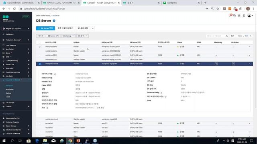The image size is (257, 144).
Task: Open Cloud Log Analytics in the sidebar
Action: [12, 72]
